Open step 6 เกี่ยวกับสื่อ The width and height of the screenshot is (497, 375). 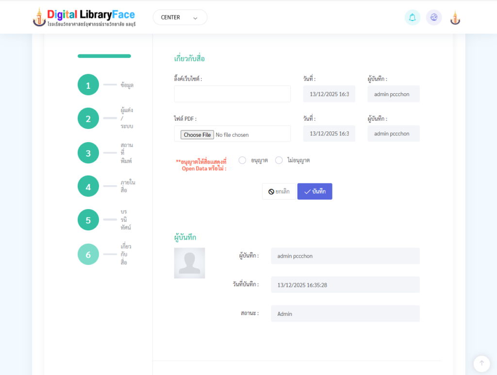pyautogui.click(x=88, y=254)
